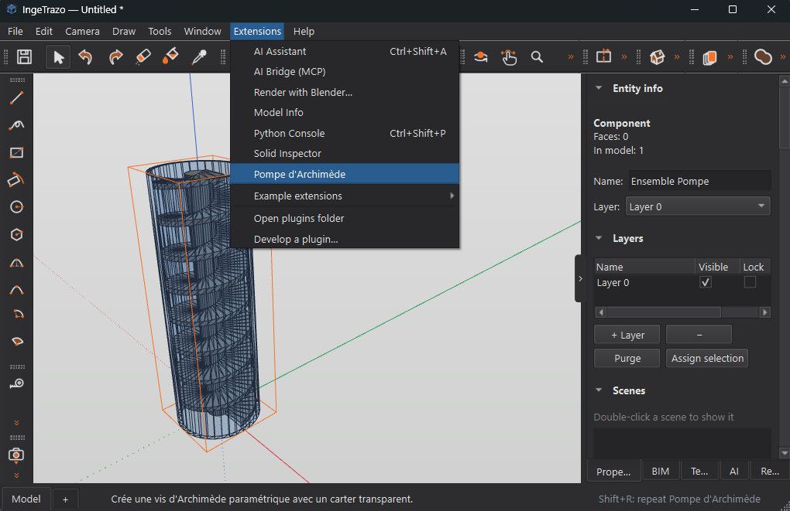This screenshot has width=790, height=511.
Task: Collapse the Scenes section
Action: click(599, 390)
